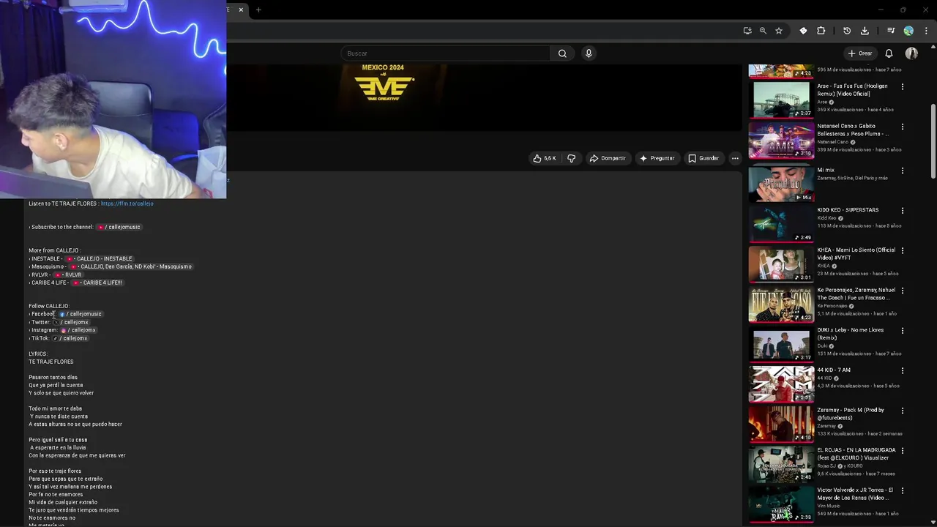The height and width of the screenshot is (527, 937).
Task: Click the DUKI x Leby - No me Llores title
Action: coord(850,334)
